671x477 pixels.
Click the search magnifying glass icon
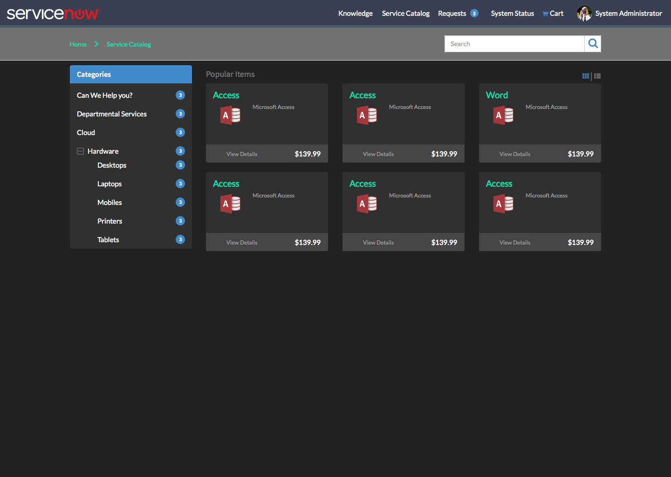592,43
